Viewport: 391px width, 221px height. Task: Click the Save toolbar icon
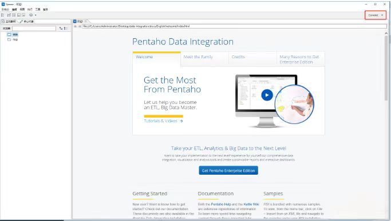pos(19,15)
